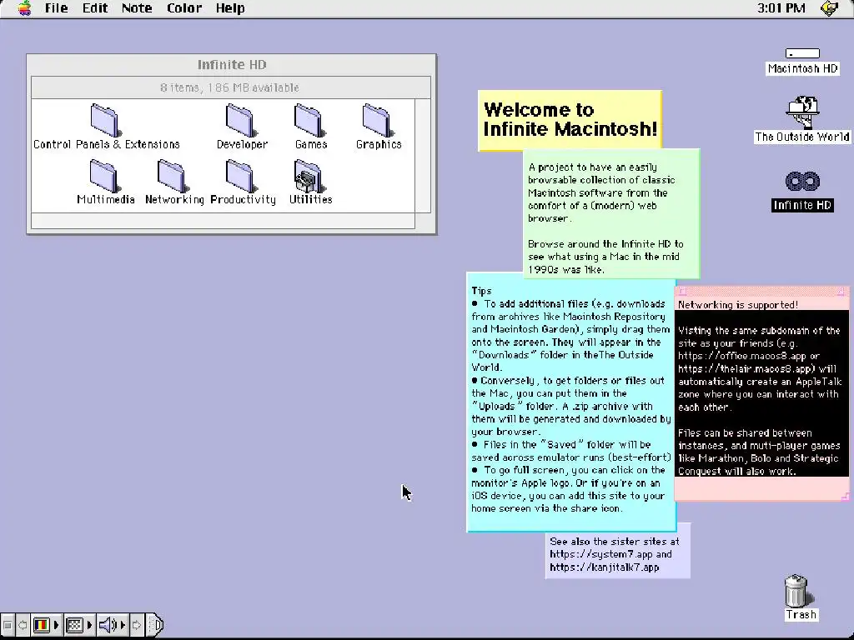This screenshot has height=640, width=854.
Task: Open the Edit menu
Action: 95,8
